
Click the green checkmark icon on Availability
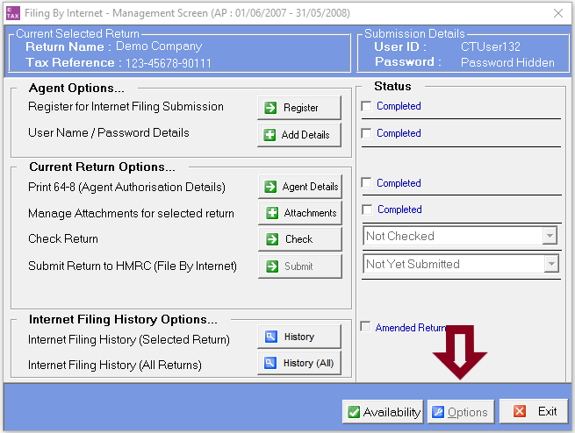[x=354, y=412]
